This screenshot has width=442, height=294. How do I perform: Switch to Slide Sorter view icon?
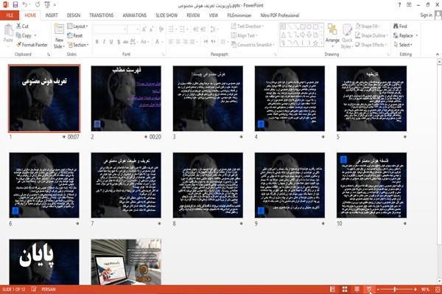(x=345, y=289)
